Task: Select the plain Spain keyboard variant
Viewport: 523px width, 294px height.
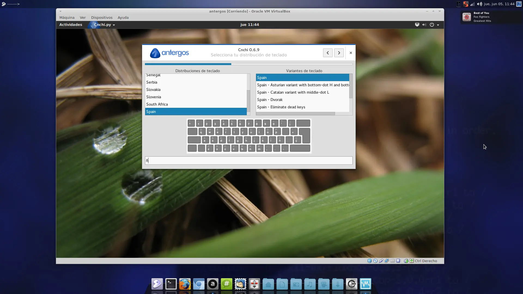Action: pos(302,78)
